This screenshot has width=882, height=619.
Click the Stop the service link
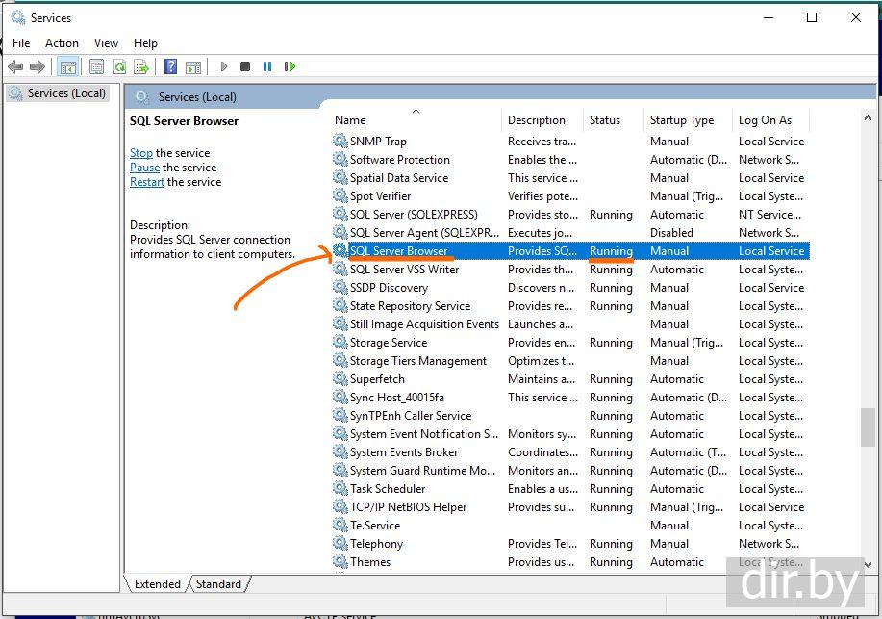pyautogui.click(x=141, y=153)
